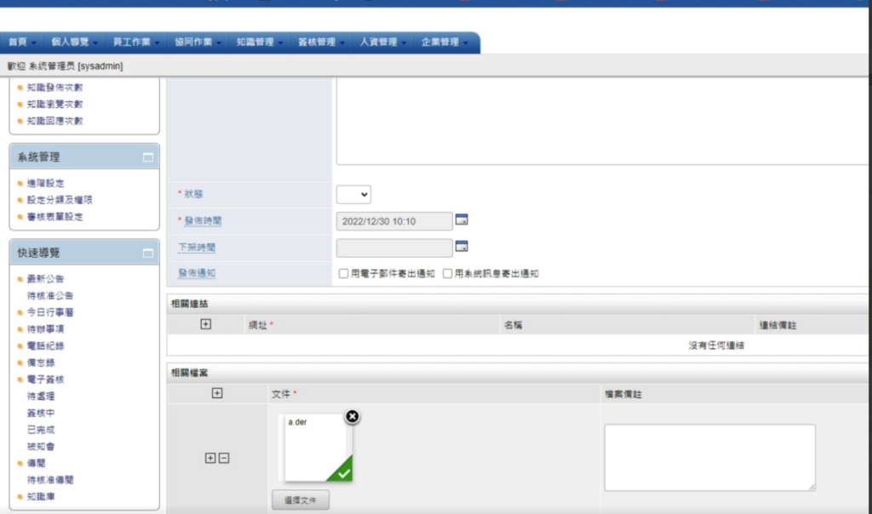Focus the 發佈時間 date field
The image size is (872, 514).
pos(394,221)
